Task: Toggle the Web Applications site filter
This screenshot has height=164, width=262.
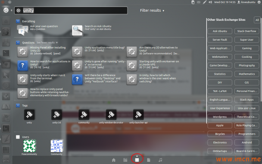Action: pyautogui.click(x=220, y=48)
